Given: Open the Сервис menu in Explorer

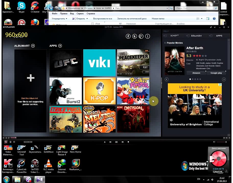Looking at the screenshot, I should [80, 14].
